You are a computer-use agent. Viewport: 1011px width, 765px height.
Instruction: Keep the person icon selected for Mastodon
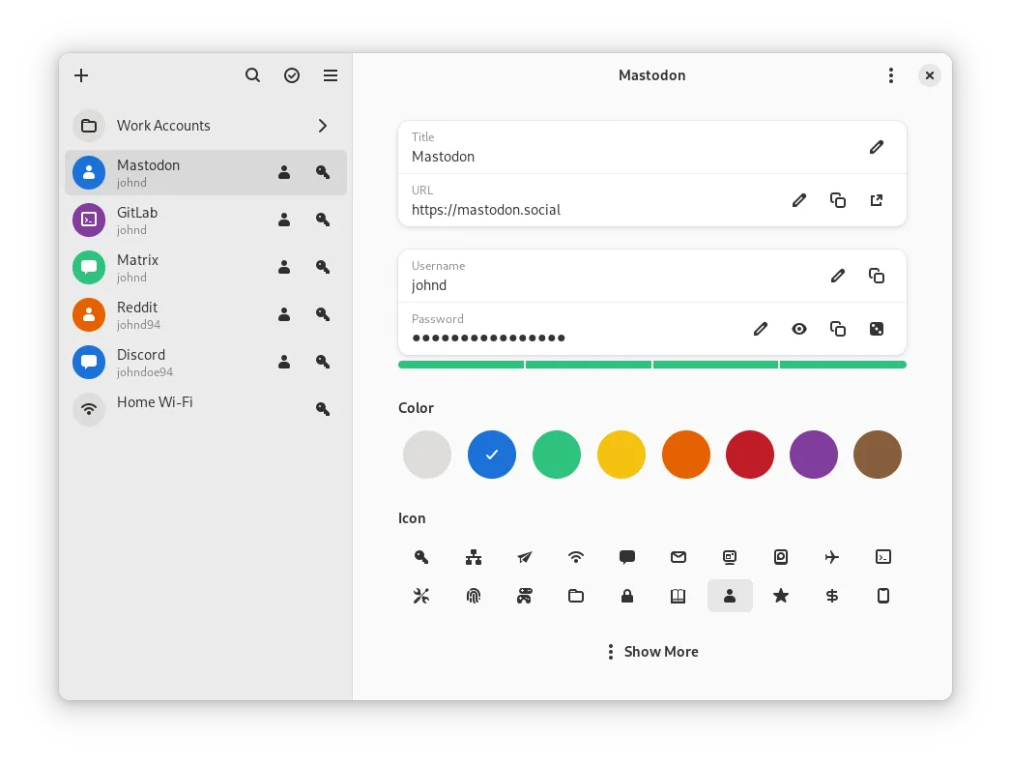729,596
